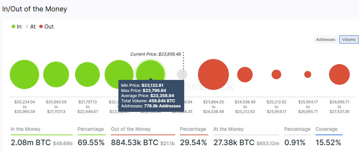
Task: Click the small gray At the Money bubble
Action: (182, 74)
